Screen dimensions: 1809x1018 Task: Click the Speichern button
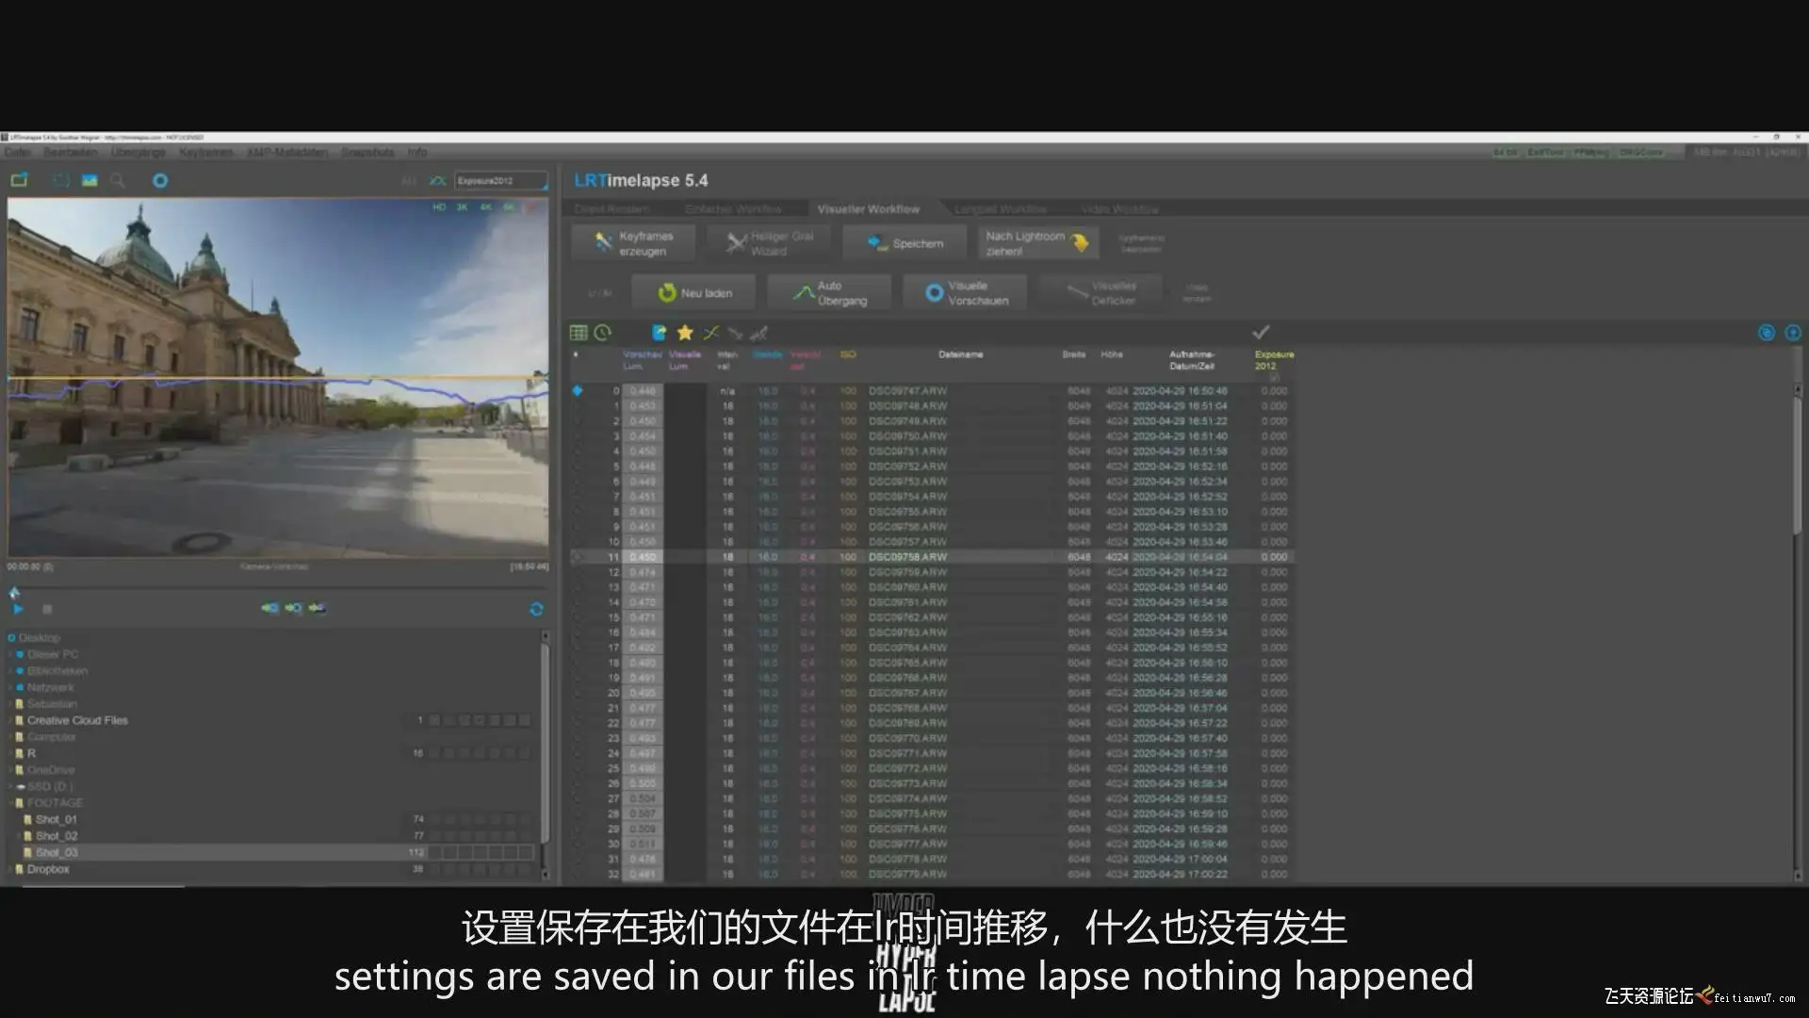point(904,243)
